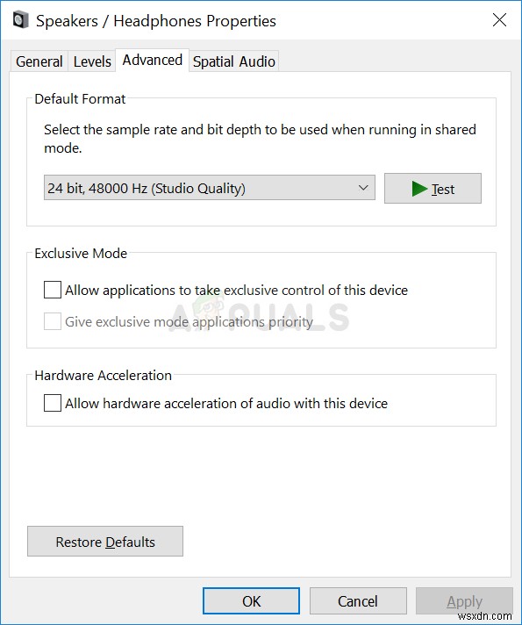The image size is (522, 625).
Task: Enable Allow hardware acceleration of audio checkbox
Action: (x=53, y=403)
